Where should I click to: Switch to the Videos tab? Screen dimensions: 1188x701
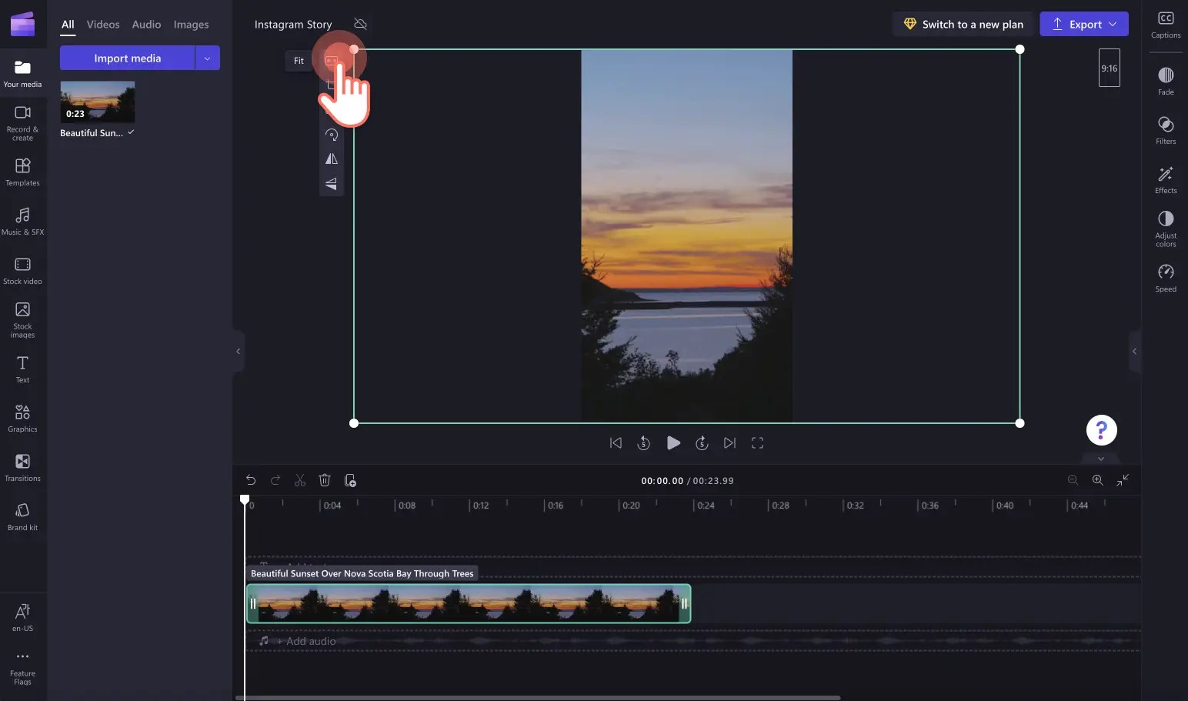103,25
